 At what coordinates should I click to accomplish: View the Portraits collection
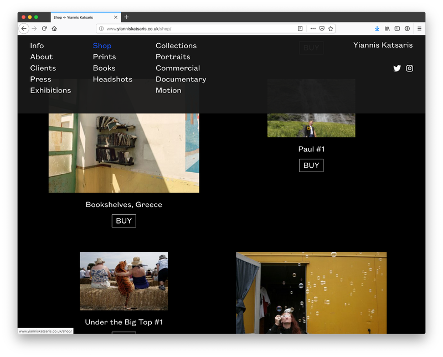coord(173,57)
